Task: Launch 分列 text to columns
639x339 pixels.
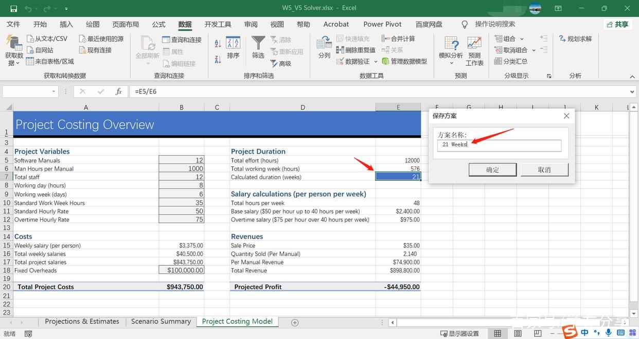Action: (x=324, y=48)
